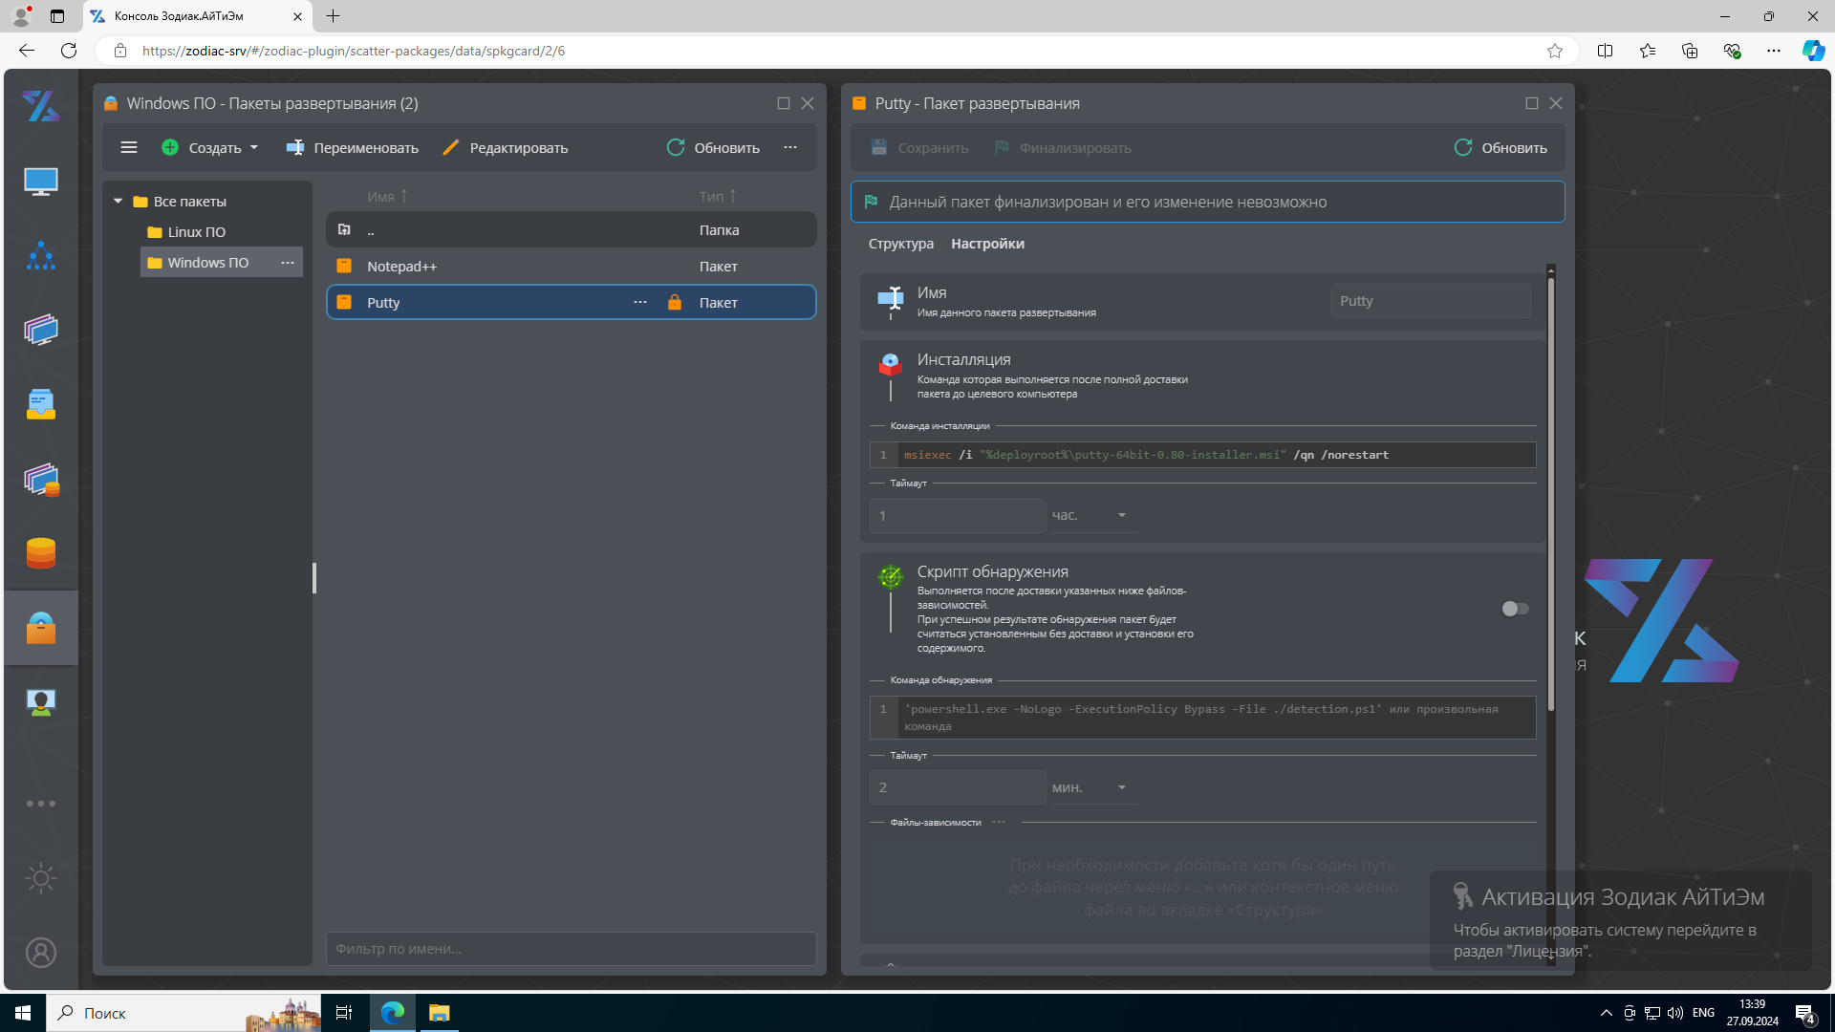The width and height of the screenshot is (1835, 1032).
Task: Click the Переименовать button
Action: pos(352,147)
